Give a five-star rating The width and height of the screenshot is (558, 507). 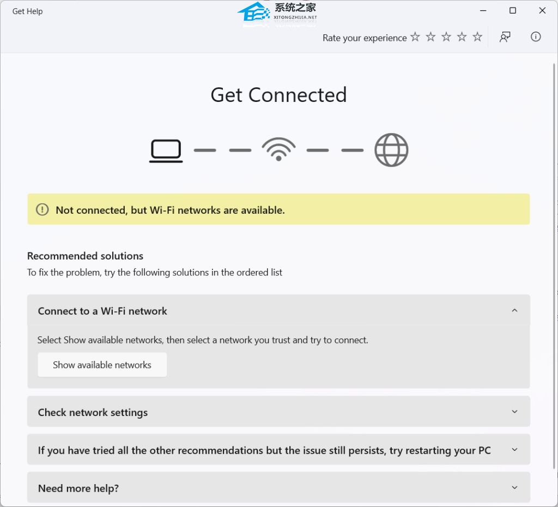pos(477,37)
